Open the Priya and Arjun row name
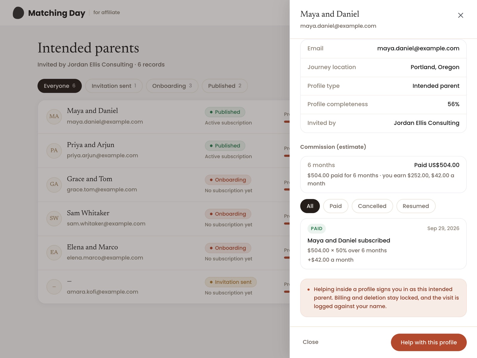 pyautogui.click(x=91, y=145)
